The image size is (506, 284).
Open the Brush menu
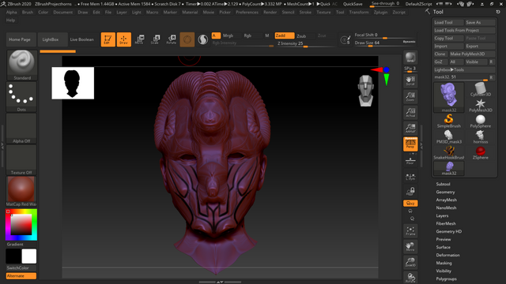coord(28,13)
